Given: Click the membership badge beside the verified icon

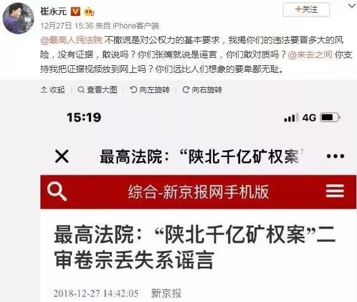Looking at the screenshot, I should click(89, 11).
